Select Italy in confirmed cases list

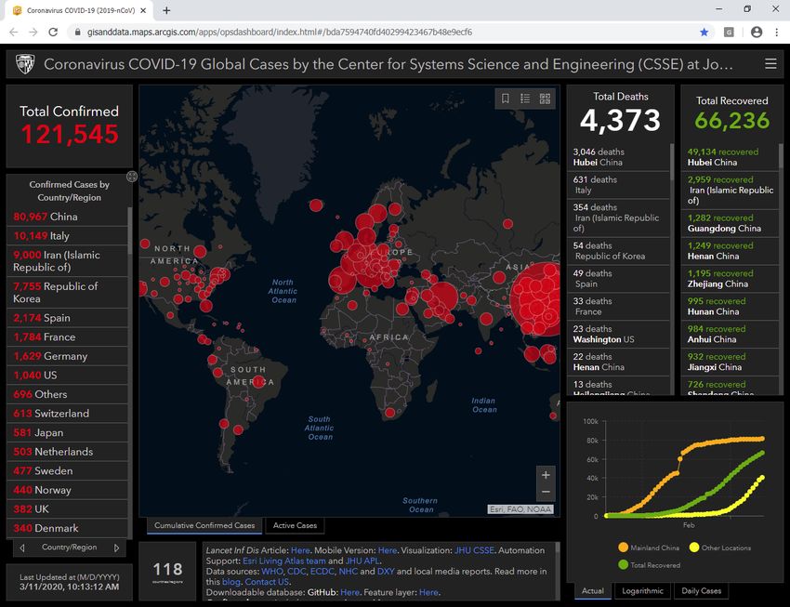pos(67,236)
